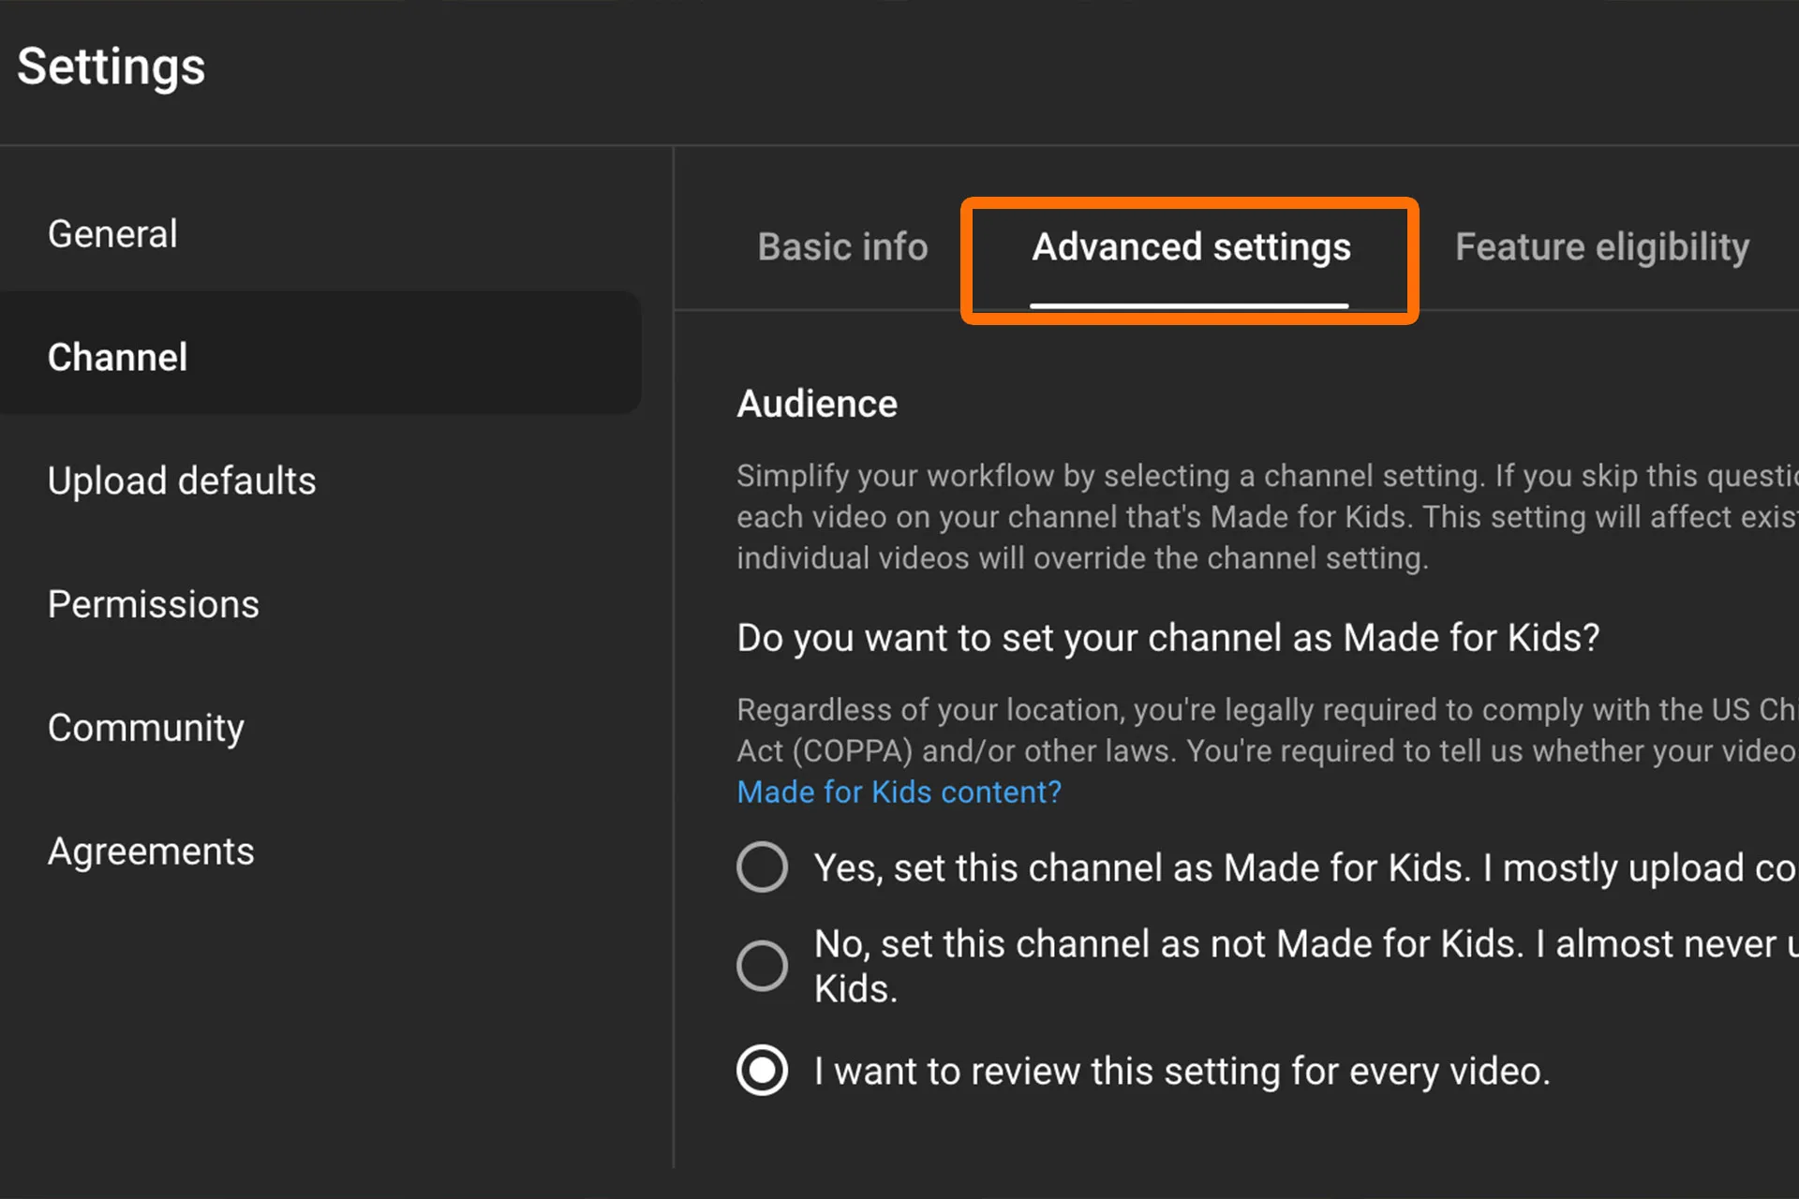The height and width of the screenshot is (1199, 1799).
Task: Navigate to Channel advanced settings icon
Action: [x=1191, y=246]
